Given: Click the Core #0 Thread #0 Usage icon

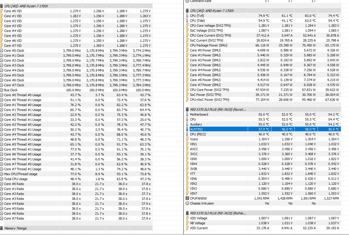Looking at the screenshot, I should [x=2, y=95].
